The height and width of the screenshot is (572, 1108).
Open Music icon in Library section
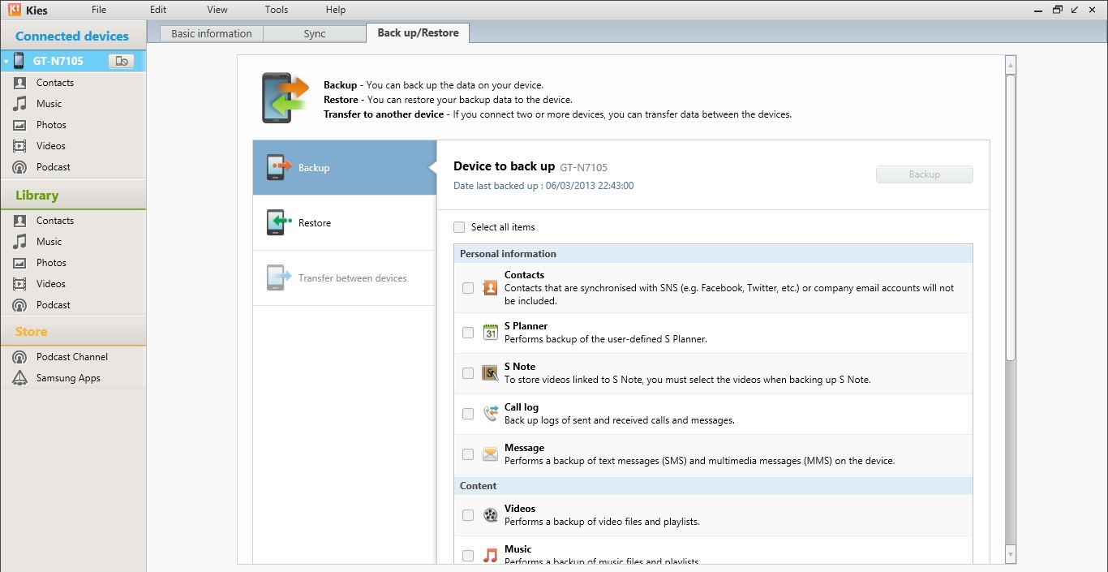19,242
